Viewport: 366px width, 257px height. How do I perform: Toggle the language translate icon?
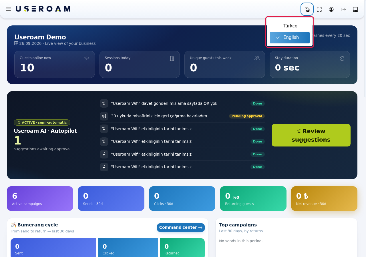pyautogui.click(x=307, y=9)
